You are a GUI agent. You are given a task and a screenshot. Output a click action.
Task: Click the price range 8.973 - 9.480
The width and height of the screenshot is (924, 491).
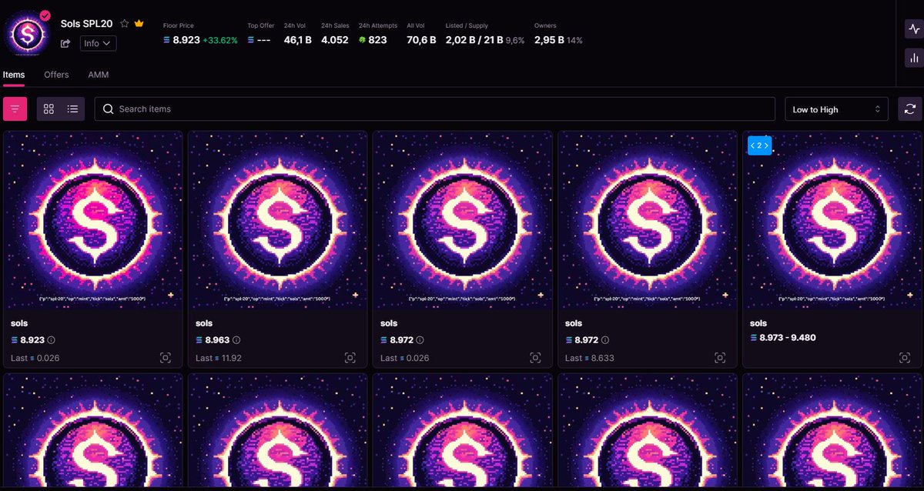coord(788,337)
